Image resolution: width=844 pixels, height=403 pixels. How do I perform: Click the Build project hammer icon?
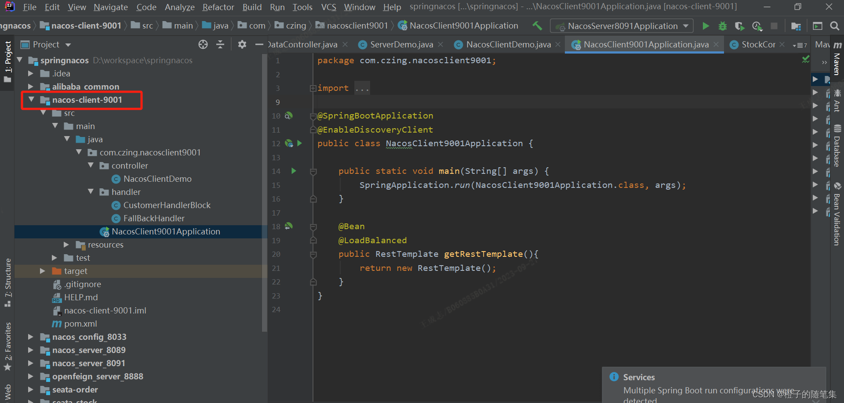537,26
